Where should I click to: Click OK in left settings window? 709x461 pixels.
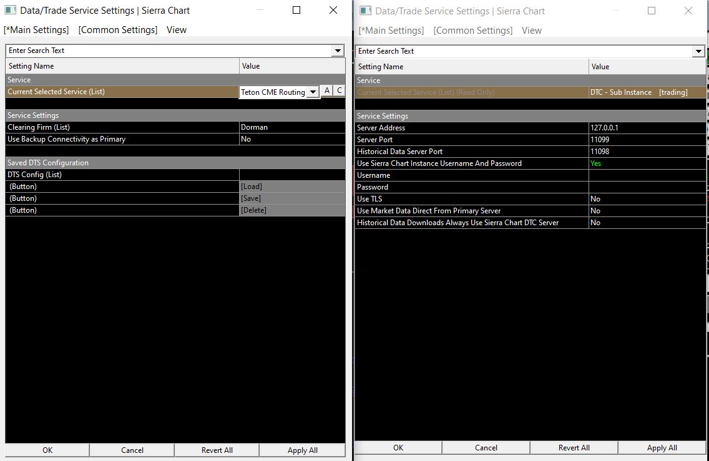click(47, 450)
